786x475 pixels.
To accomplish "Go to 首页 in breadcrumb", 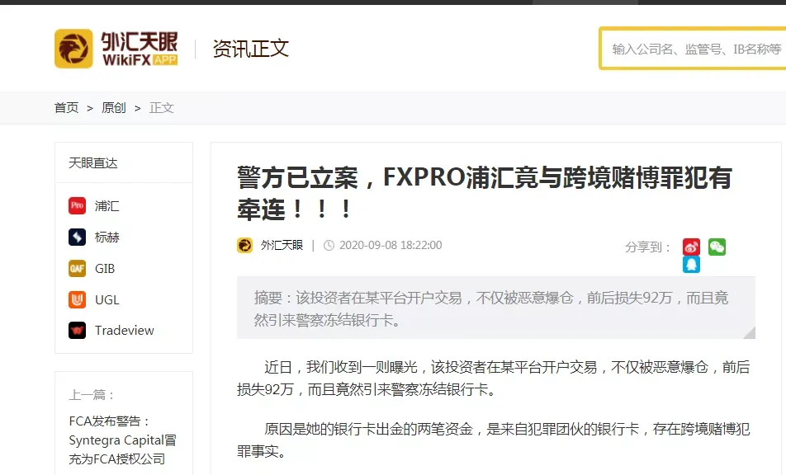I will coord(66,107).
